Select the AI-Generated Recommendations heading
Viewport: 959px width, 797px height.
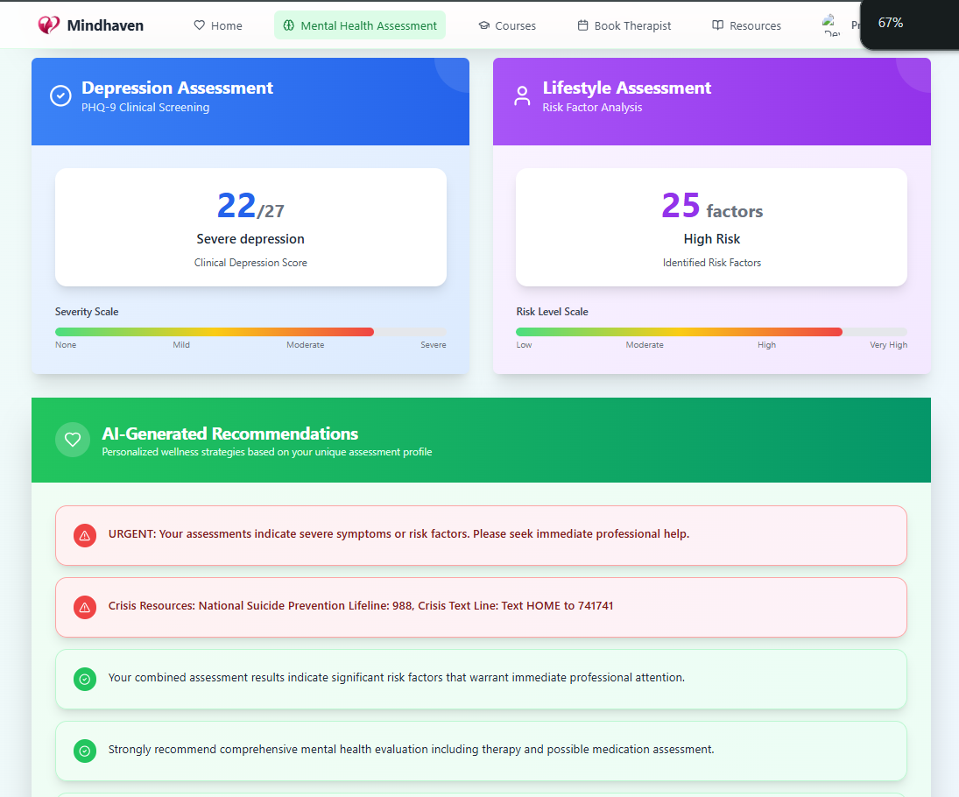click(x=230, y=434)
